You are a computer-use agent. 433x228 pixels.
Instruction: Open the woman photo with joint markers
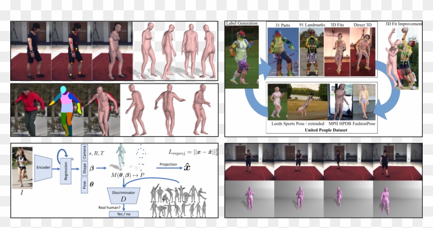72,51
